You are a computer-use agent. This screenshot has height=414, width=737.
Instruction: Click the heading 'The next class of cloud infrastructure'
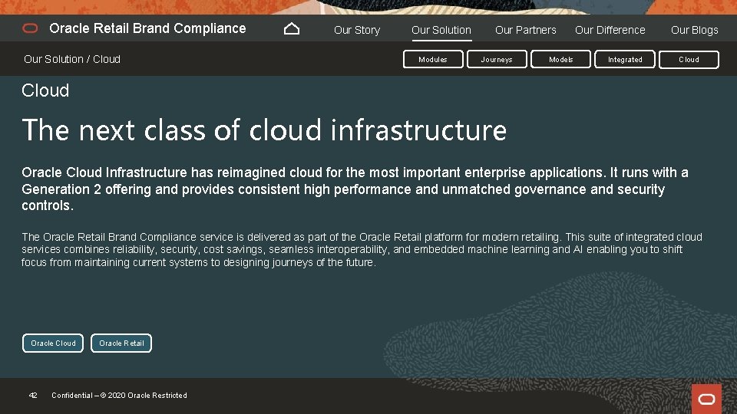(x=264, y=130)
